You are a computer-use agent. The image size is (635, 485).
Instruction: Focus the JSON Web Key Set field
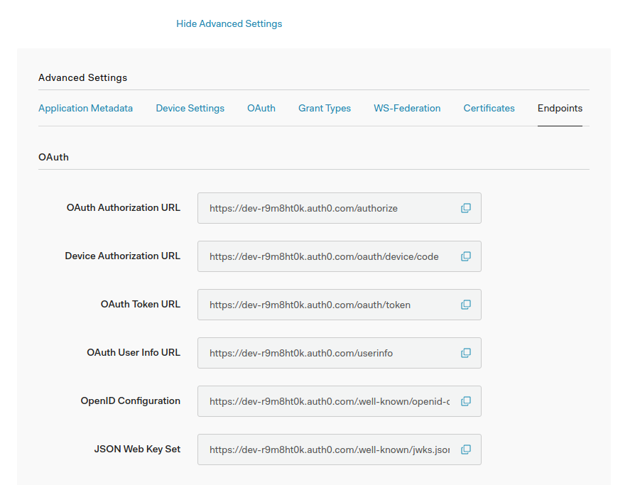(327, 449)
